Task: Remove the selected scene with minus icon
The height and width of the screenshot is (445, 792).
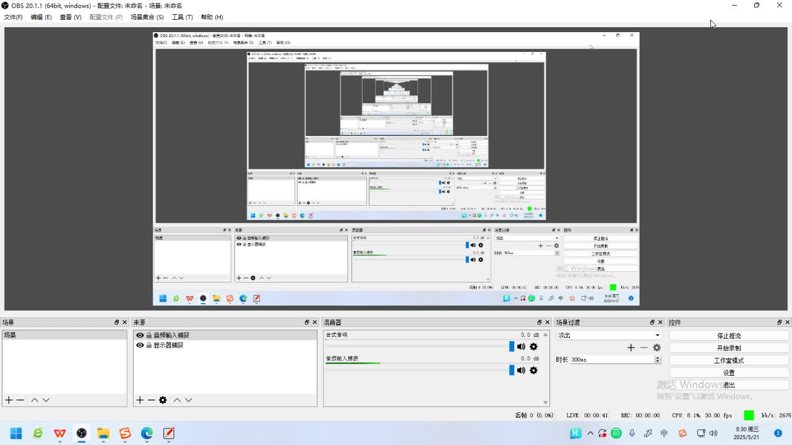Action: (x=20, y=400)
